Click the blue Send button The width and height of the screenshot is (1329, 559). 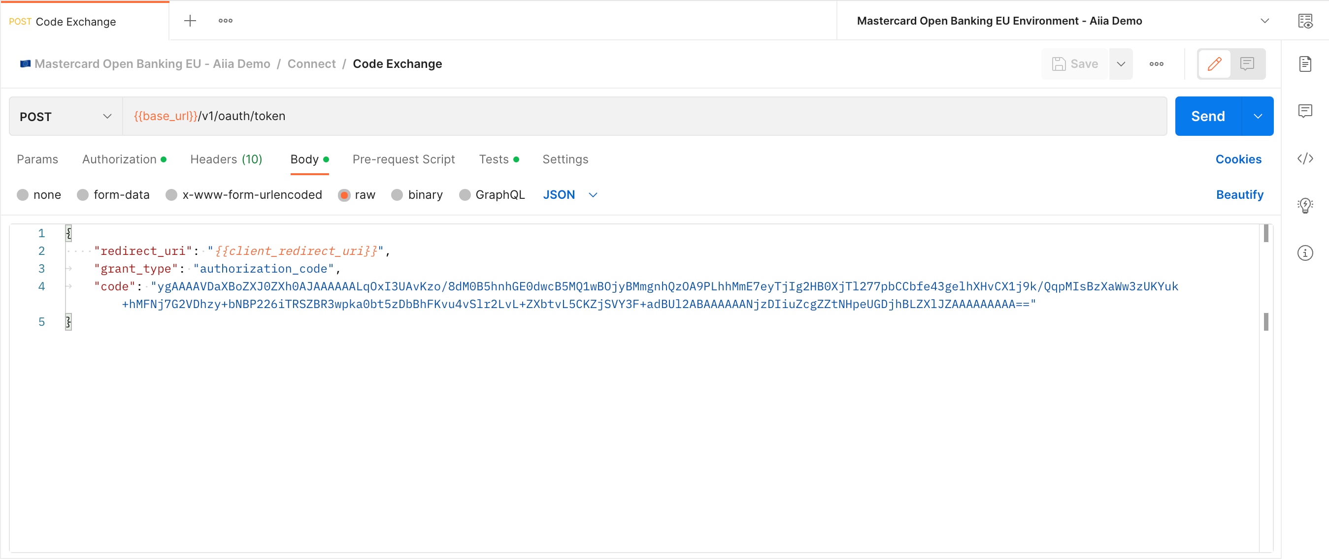pyautogui.click(x=1207, y=117)
